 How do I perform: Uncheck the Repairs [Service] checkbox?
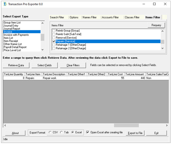54,41
